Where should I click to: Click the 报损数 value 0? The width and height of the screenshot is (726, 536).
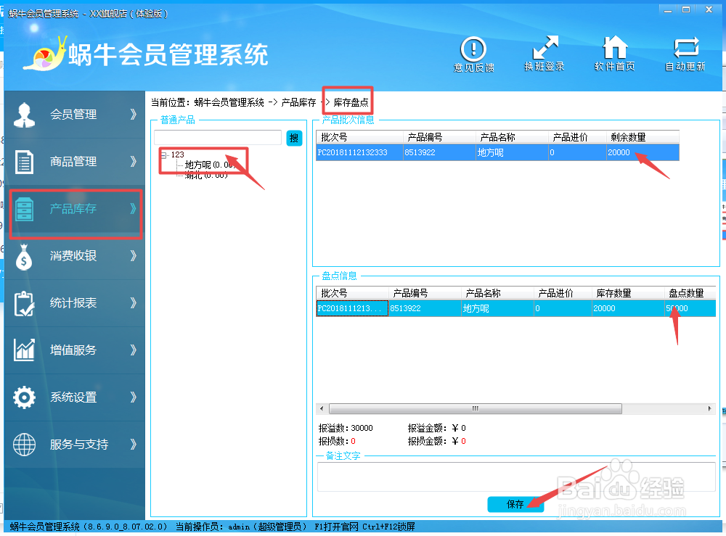pyautogui.click(x=354, y=441)
